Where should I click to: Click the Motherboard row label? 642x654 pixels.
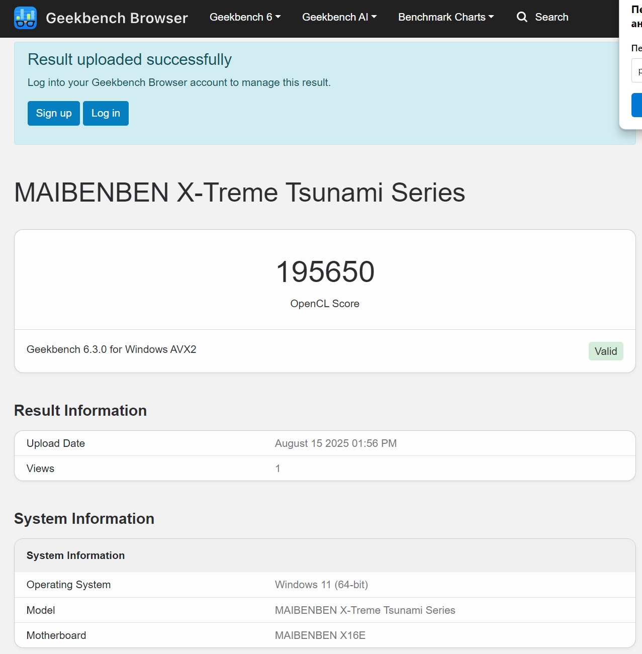coord(56,635)
